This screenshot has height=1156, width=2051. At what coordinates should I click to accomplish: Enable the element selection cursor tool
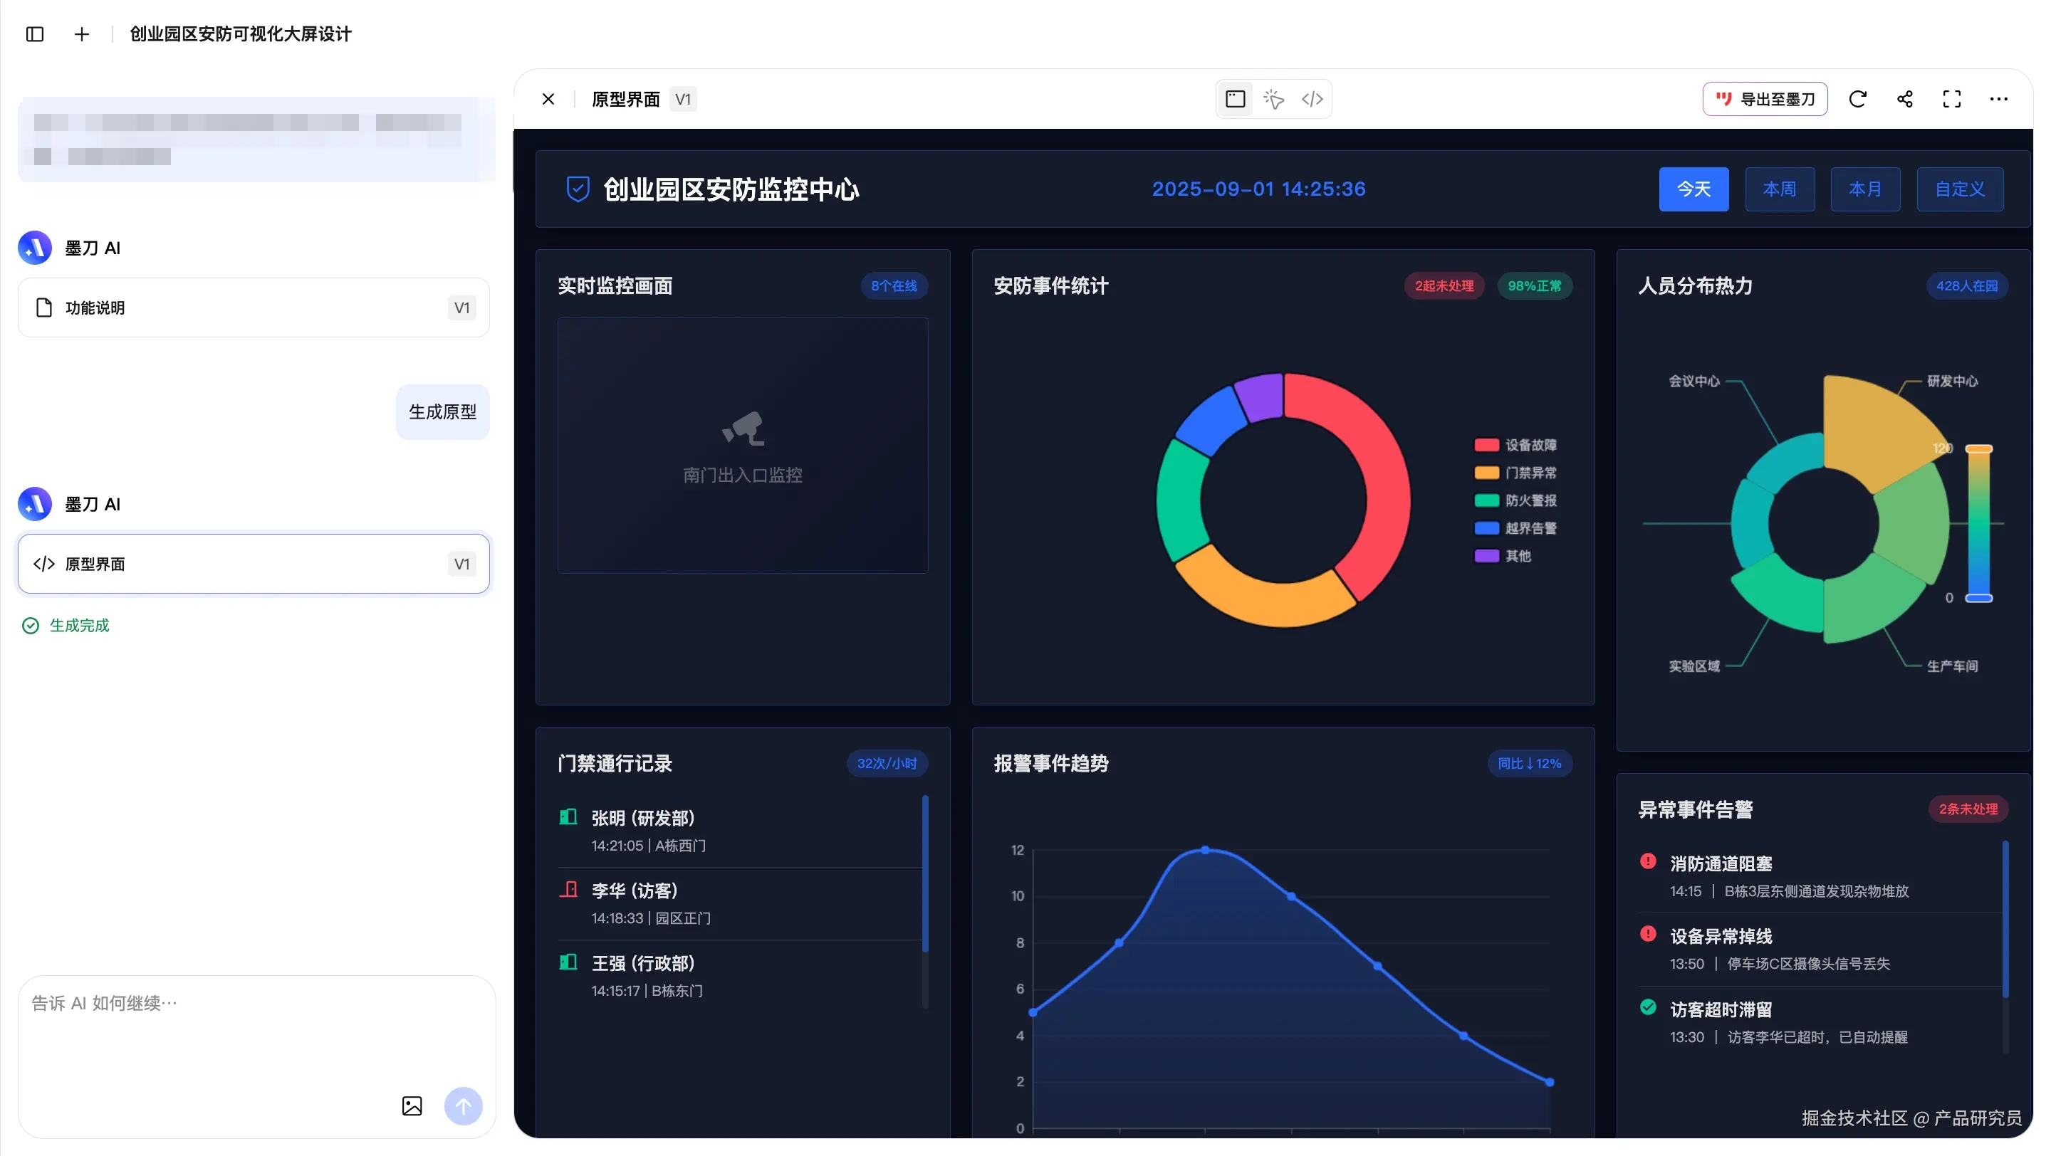pyautogui.click(x=1273, y=100)
